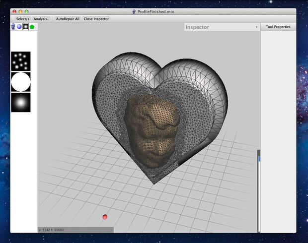The image size is (308, 243).
Task: Click the blue sphere material icon
Action: tap(19, 27)
